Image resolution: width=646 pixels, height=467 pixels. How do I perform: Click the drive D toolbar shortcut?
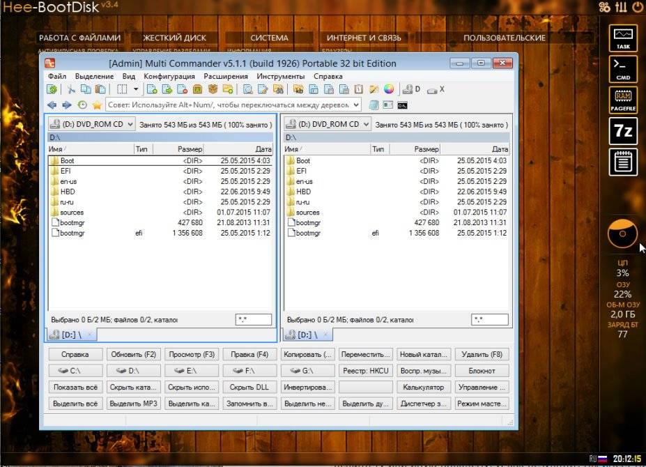tap(412, 89)
